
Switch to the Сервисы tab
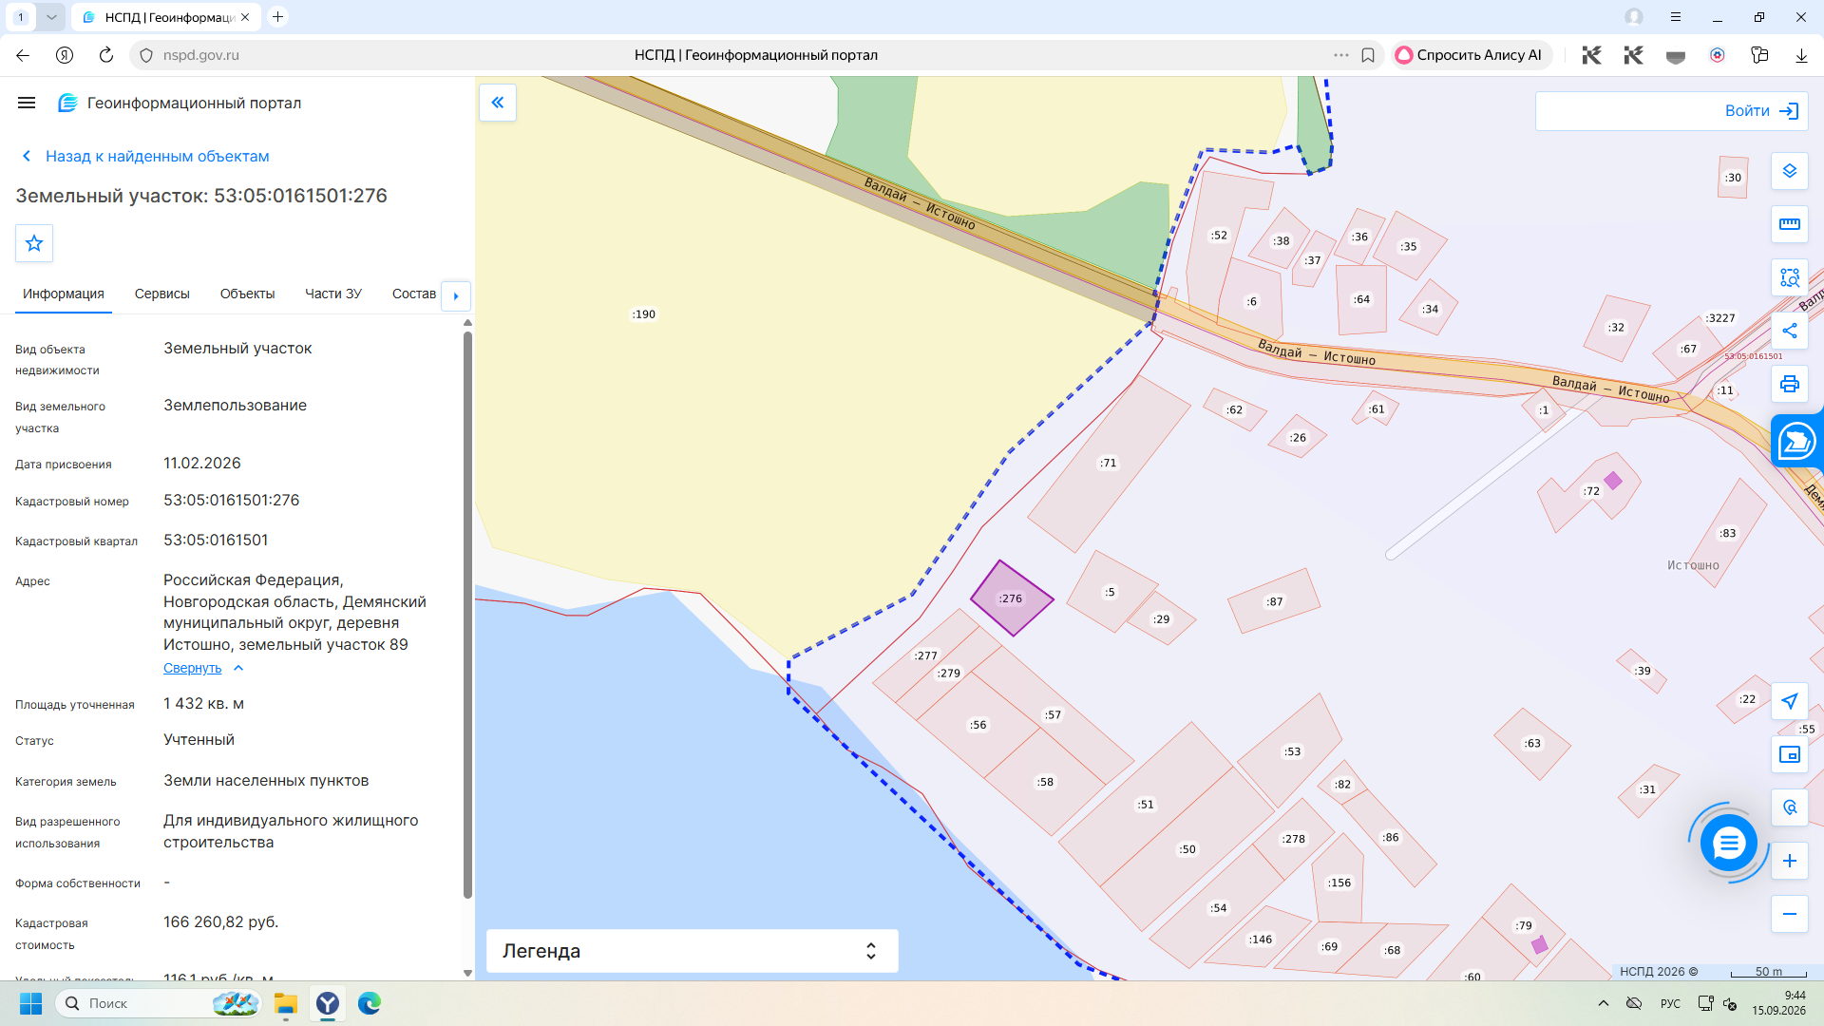pos(162,294)
